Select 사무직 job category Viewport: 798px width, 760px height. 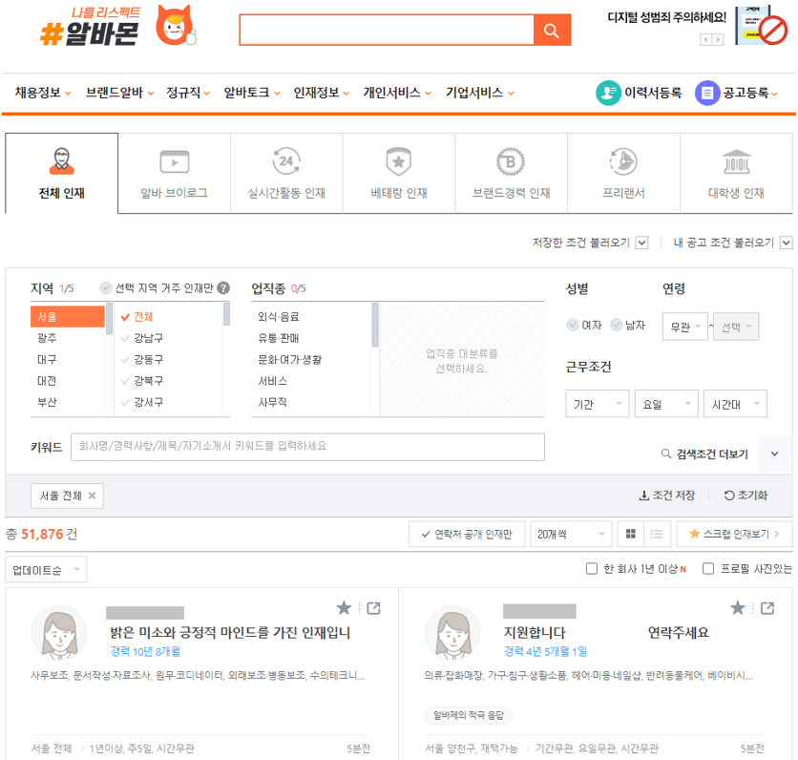272,402
